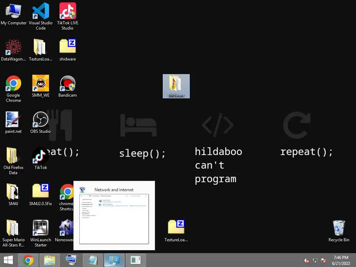Launch Visual Studio Code shortcut

pyautogui.click(x=41, y=16)
